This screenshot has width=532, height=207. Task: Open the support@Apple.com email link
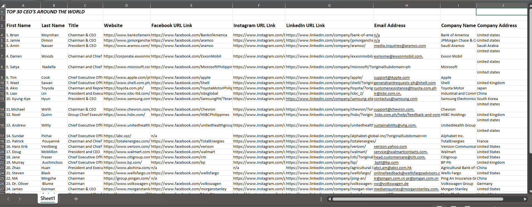[x=392, y=77]
